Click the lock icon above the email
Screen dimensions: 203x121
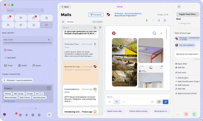pyautogui.click(x=165, y=20)
